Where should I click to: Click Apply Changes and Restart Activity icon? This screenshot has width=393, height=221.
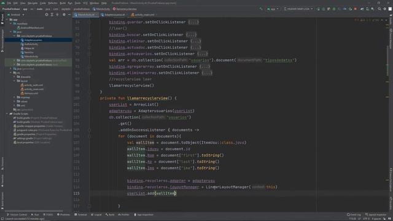[324, 9]
